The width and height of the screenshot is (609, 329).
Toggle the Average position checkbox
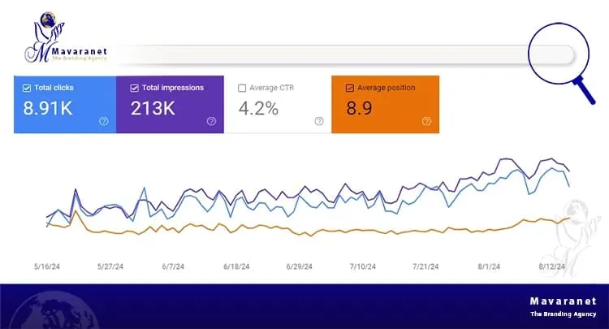pos(349,88)
